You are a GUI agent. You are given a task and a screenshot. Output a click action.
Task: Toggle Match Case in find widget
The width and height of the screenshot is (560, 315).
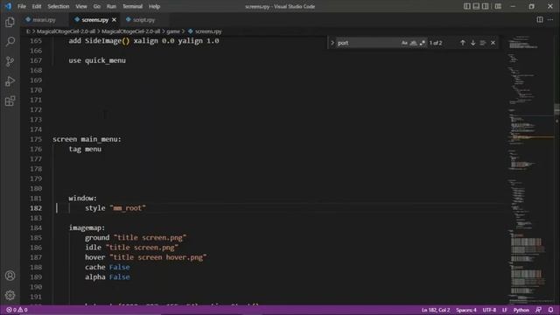[404, 43]
